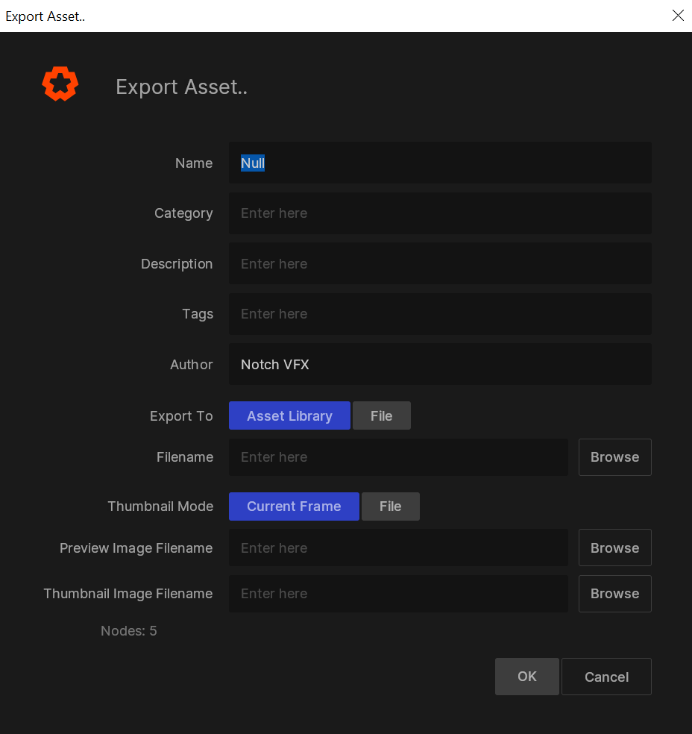Click the Filename text entry field

398,457
